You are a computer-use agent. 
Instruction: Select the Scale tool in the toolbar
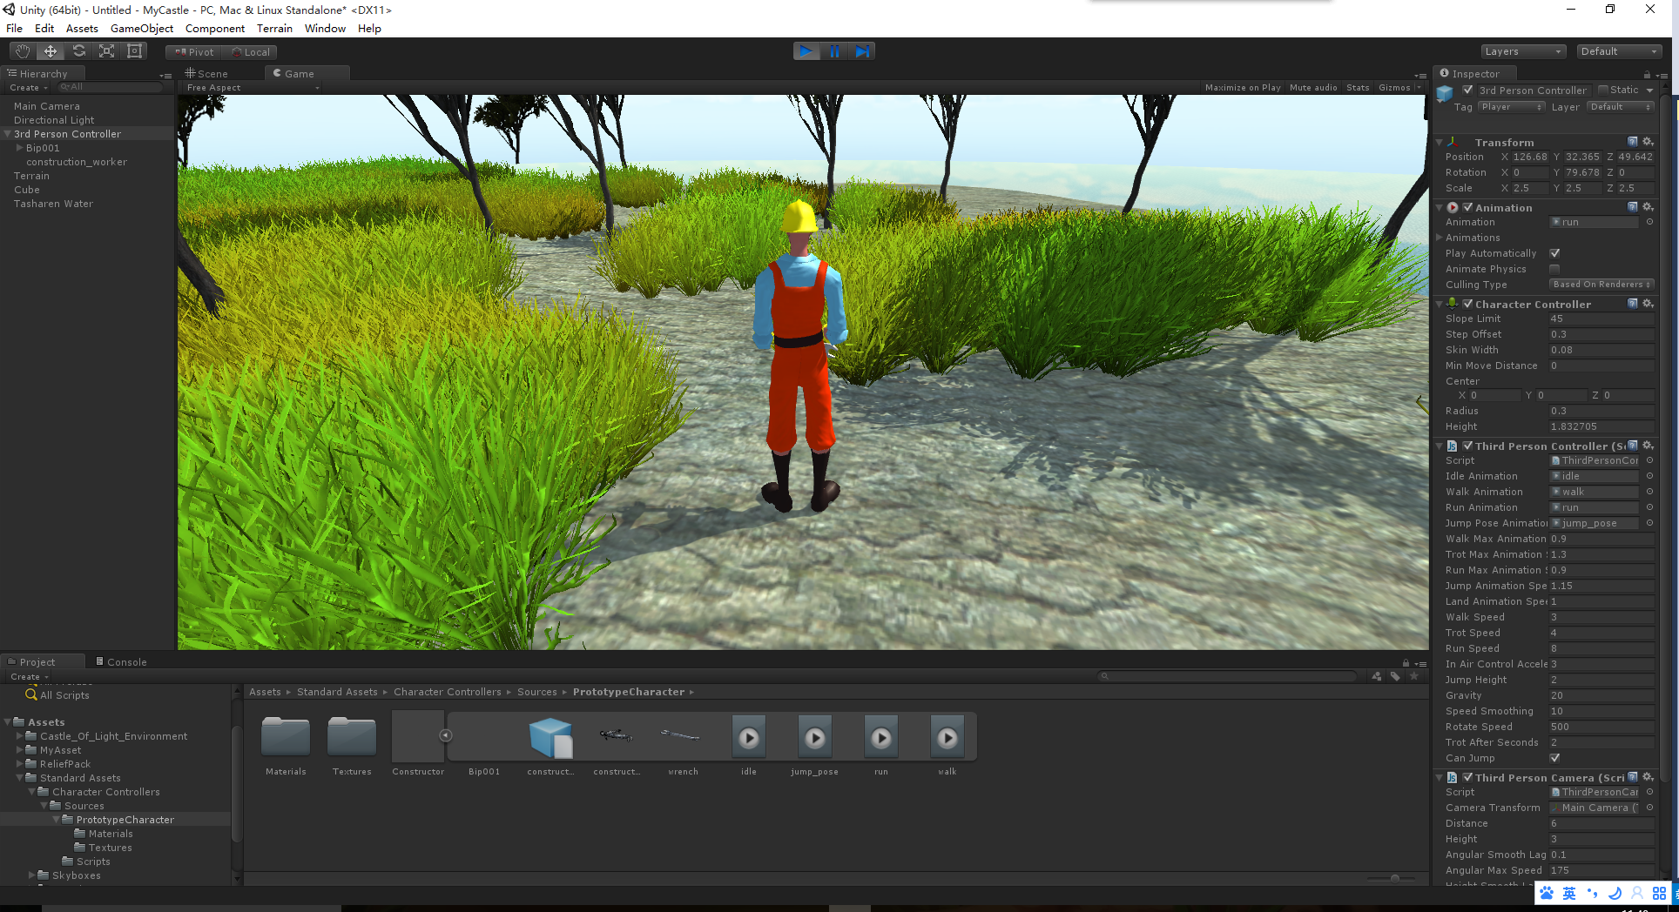106,51
